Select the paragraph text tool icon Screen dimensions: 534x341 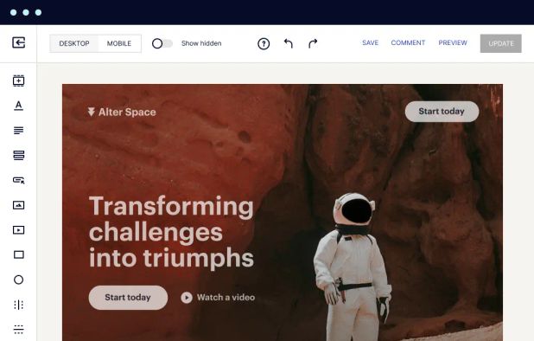click(19, 131)
